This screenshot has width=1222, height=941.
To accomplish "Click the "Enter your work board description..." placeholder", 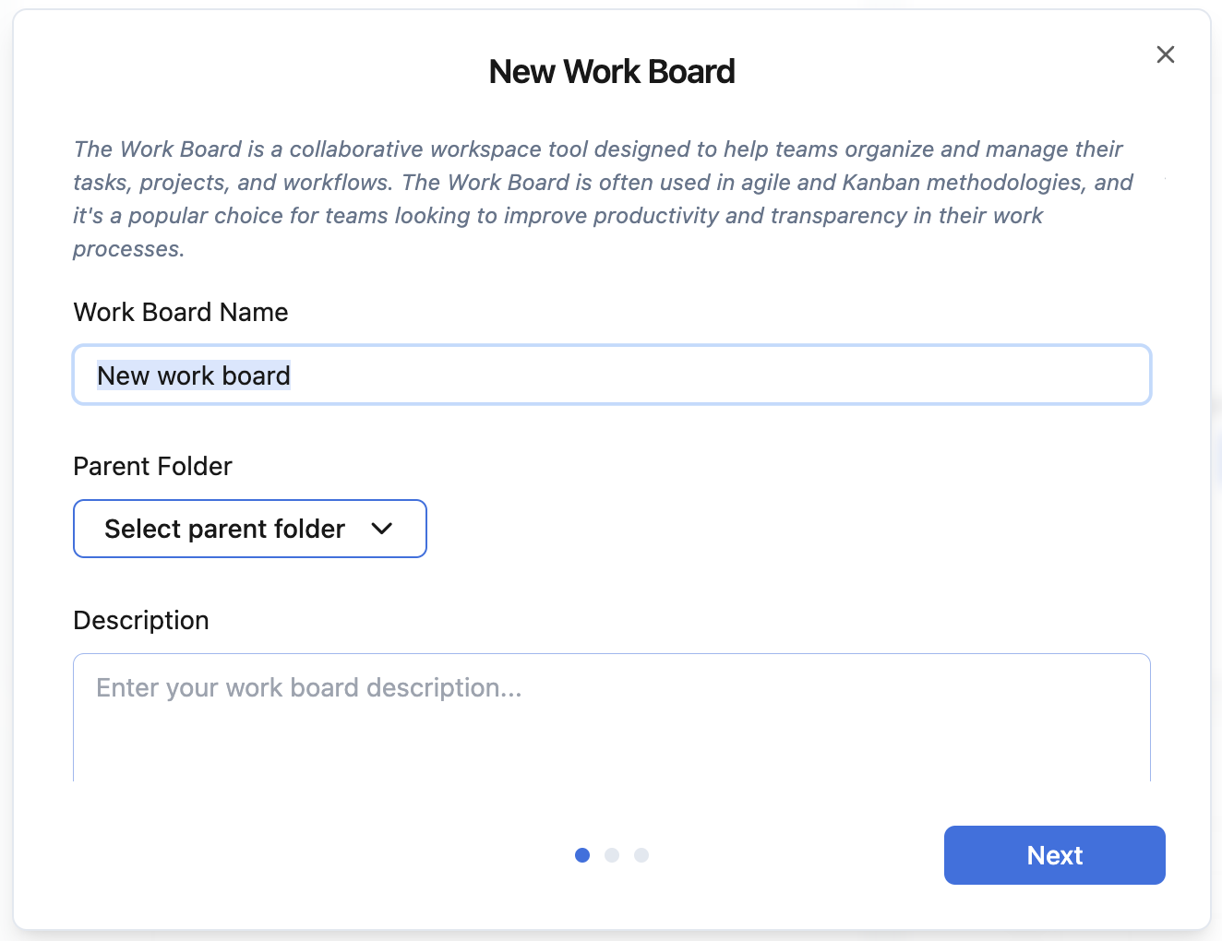I will click(309, 688).
